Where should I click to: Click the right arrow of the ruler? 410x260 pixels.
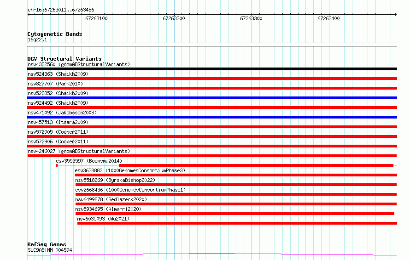click(x=395, y=14)
